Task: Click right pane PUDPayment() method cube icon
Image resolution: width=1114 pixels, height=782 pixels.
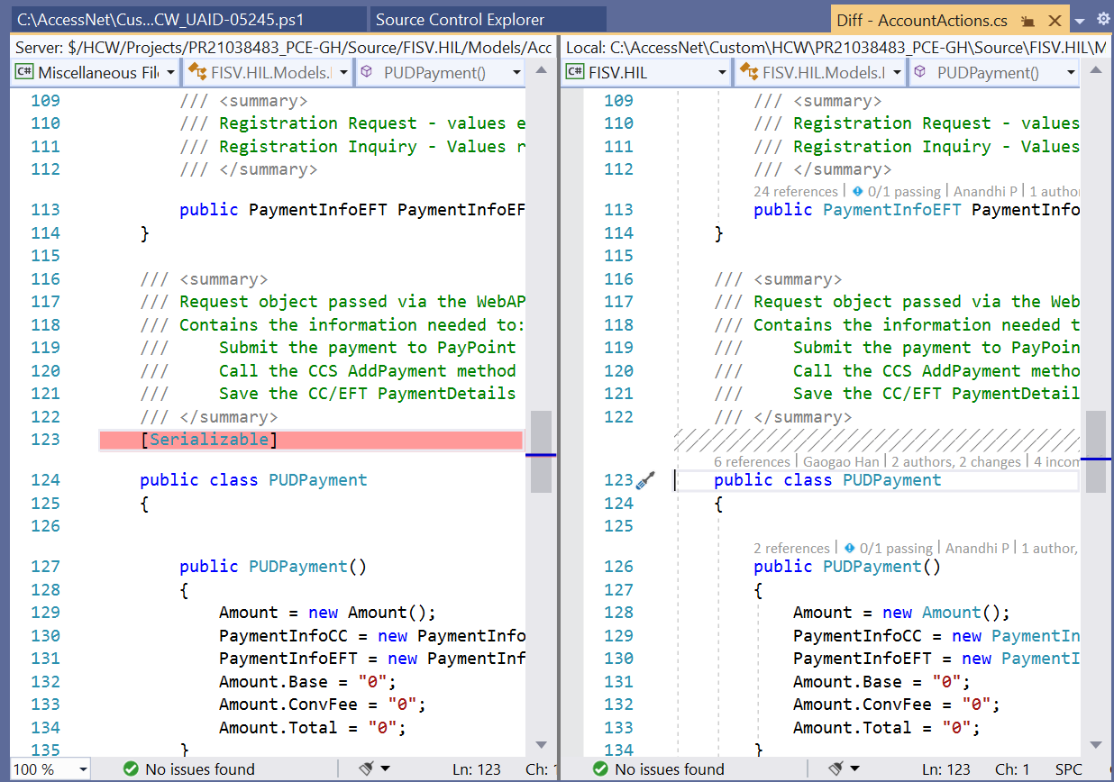Action: pyautogui.click(x=920, y=72)
